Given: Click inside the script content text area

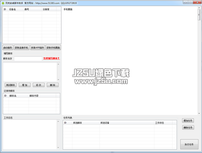Looking at the screenshot, I should (x=30, y=72).
